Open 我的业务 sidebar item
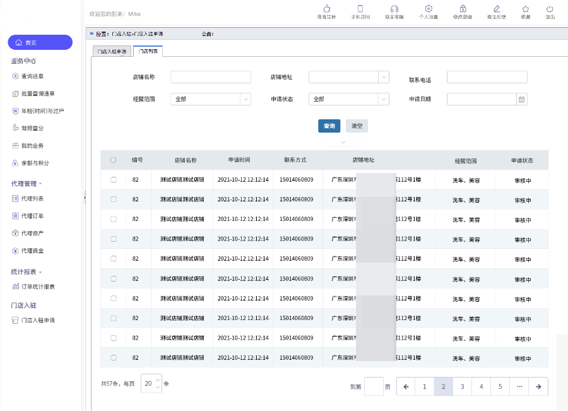Viewport: 568px width, 411px height. point(28,146)
